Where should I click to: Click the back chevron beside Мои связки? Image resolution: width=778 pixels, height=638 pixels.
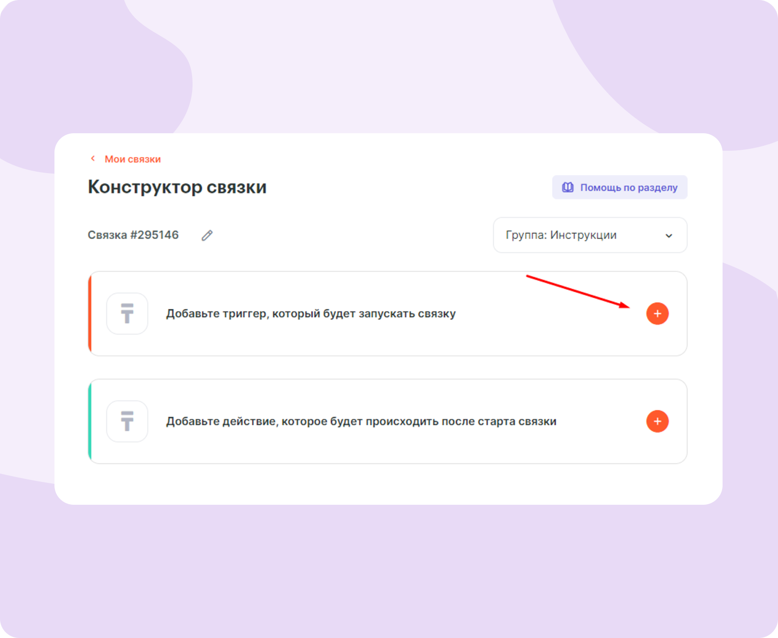pos(93,159)
